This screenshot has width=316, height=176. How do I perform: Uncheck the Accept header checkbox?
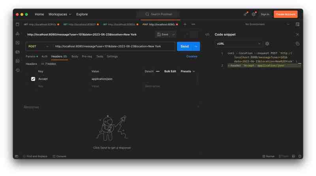click(x=33, y=79)
